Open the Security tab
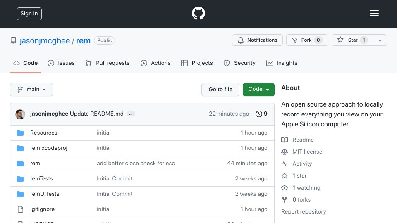The image size is (397, 223). [239, 63]
